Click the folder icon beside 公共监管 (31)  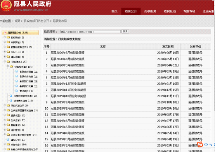coord(8,120)
